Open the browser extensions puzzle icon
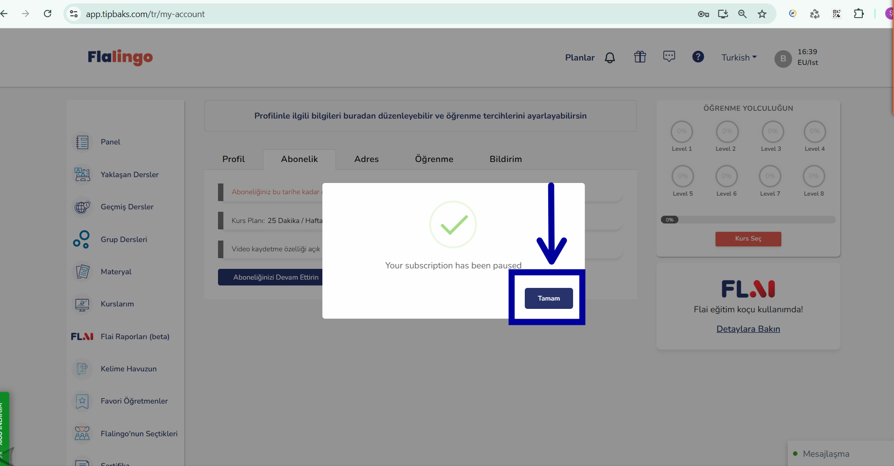The image size is (894, 466). pyautogui.click(x=859, y=14)
